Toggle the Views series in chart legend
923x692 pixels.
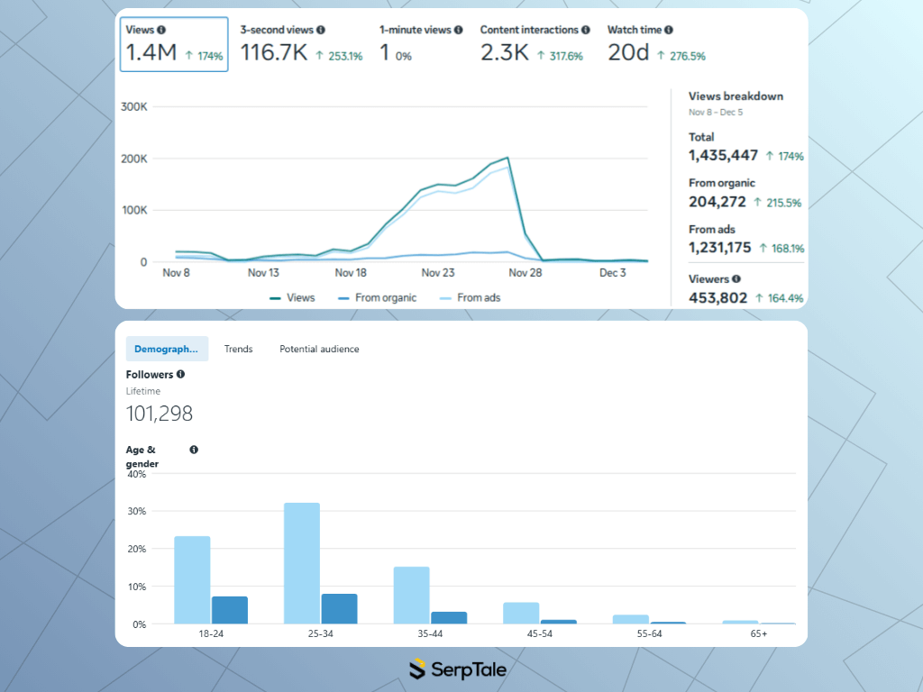pyautogui.click(x=292, y=298)
